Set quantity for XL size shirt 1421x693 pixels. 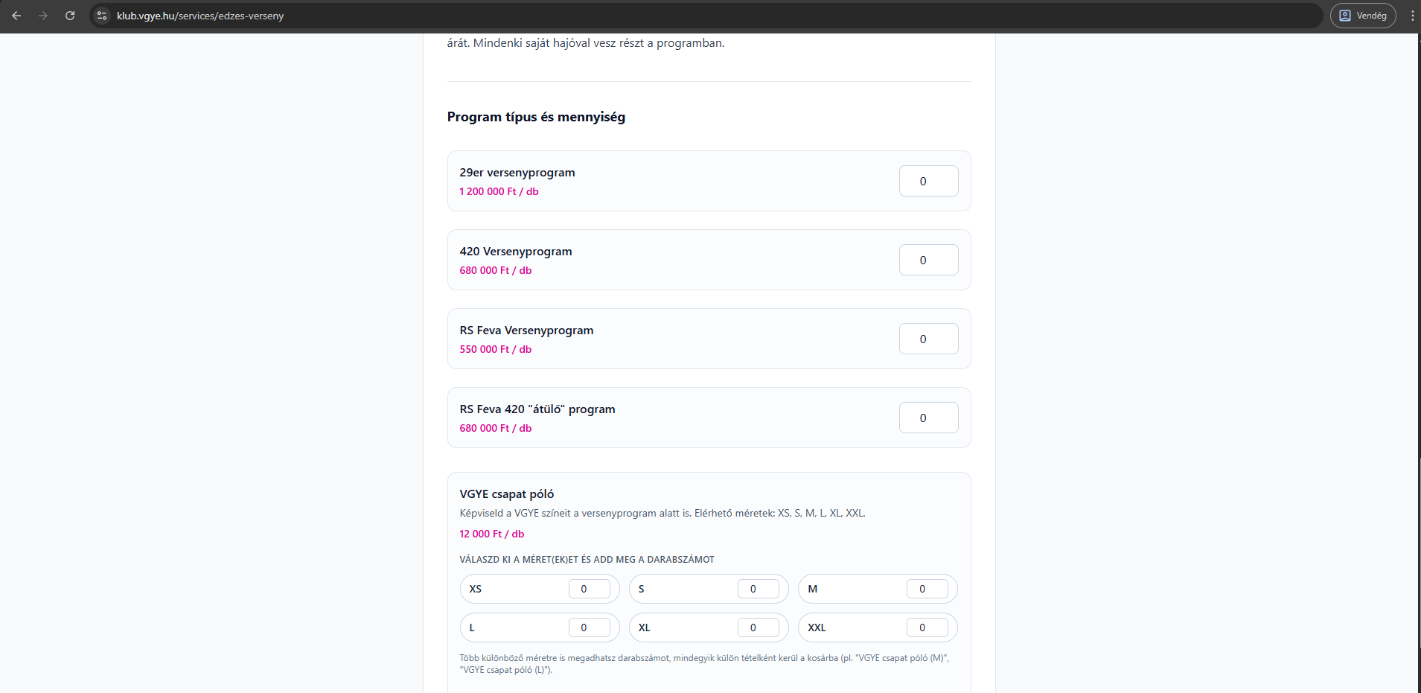pos(758,627)
